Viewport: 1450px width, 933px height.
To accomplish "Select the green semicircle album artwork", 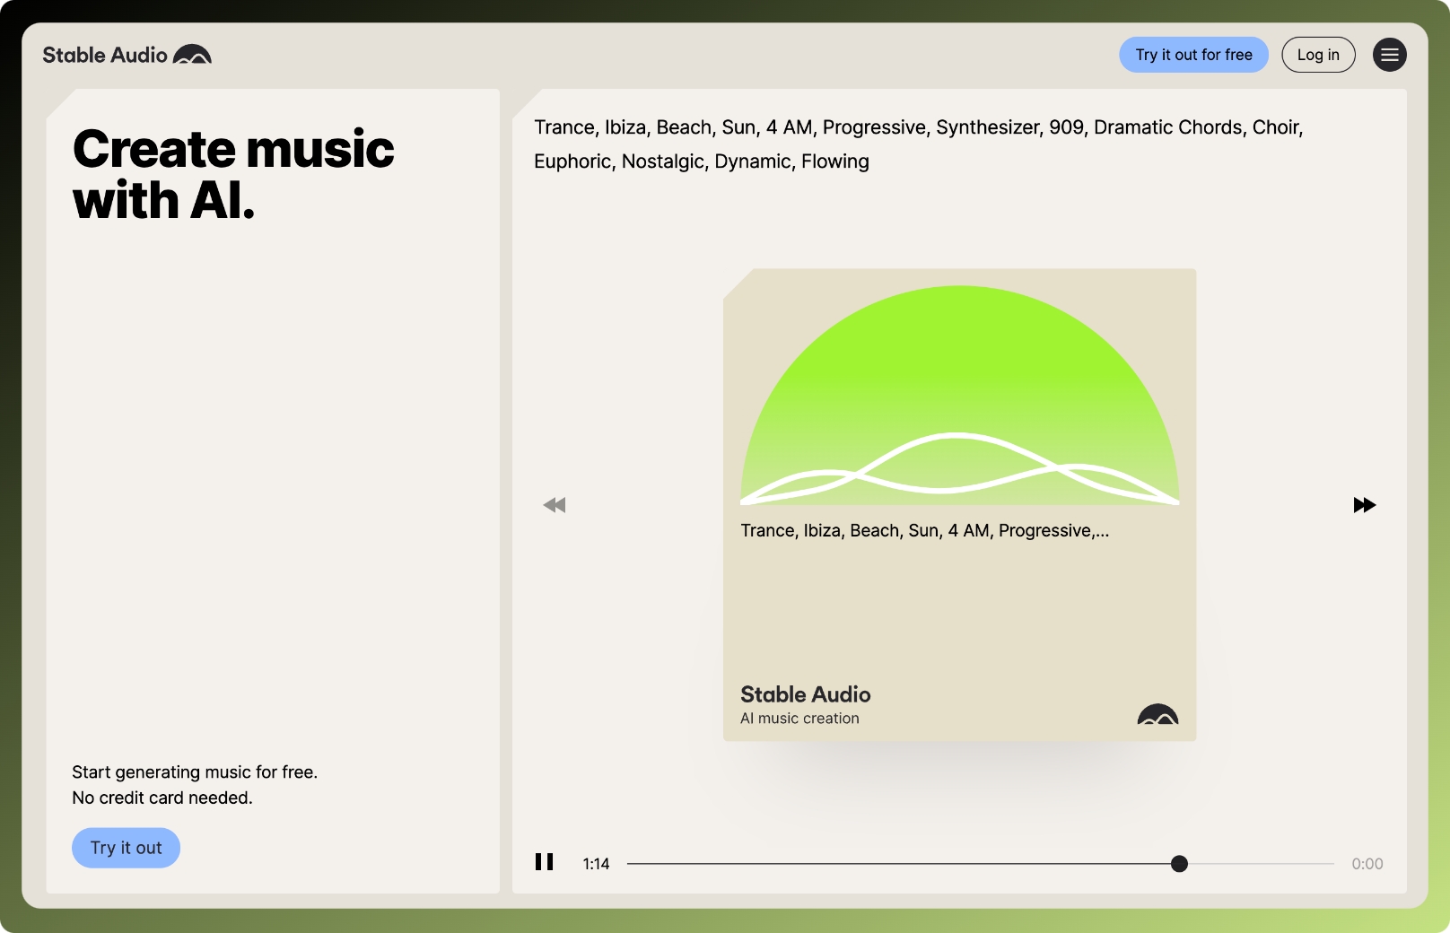I will 959,377.
